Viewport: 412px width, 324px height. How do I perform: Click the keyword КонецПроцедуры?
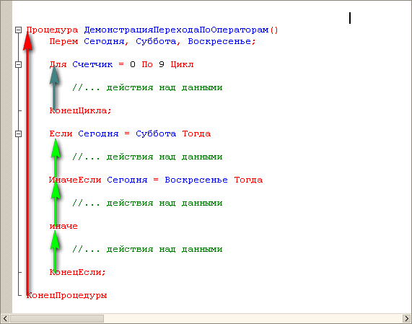66,296
